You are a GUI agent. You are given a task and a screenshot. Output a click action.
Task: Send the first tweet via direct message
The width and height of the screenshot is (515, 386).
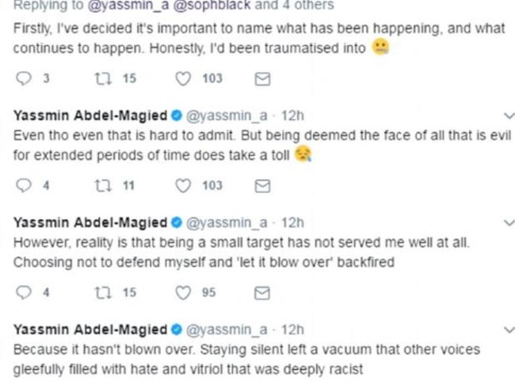click(x=262, y=79)
